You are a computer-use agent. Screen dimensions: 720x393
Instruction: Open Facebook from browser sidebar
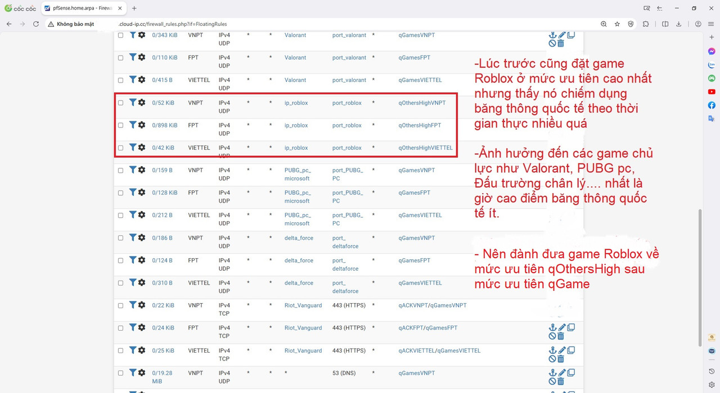(712, 105)
